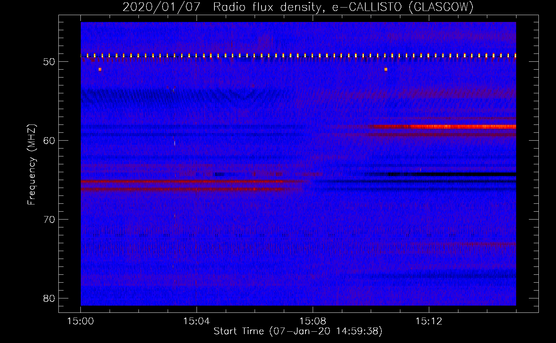Click the 50 frequency tick label
The image size is (556, 343).
[x=49, y=62]
